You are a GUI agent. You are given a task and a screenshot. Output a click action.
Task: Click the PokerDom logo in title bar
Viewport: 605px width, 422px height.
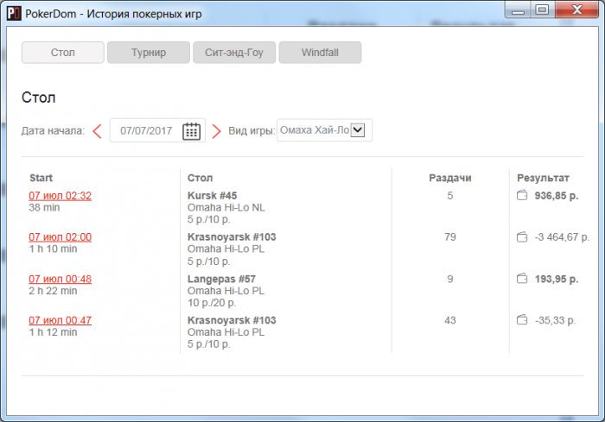click(14, 14)
